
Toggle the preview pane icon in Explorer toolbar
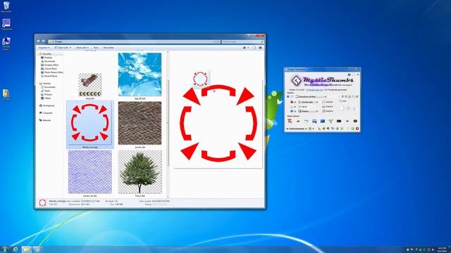254,48
